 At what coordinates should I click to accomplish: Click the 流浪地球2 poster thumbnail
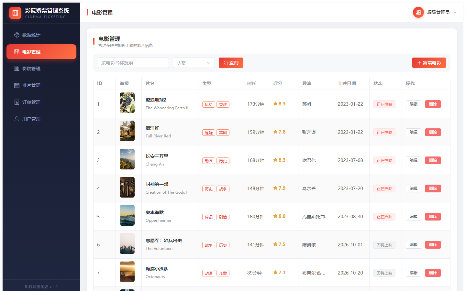(127, 103)
